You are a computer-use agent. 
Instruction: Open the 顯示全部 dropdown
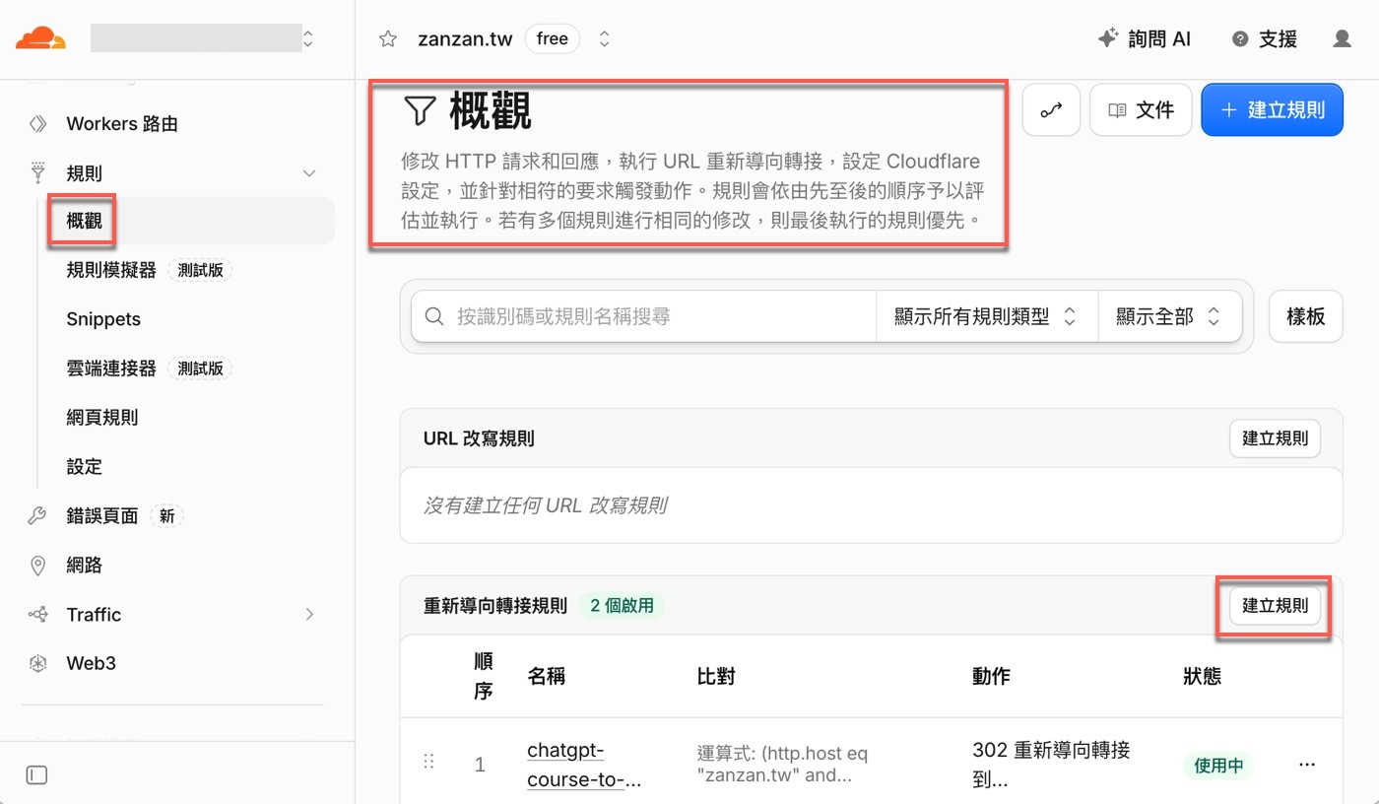1169,316
